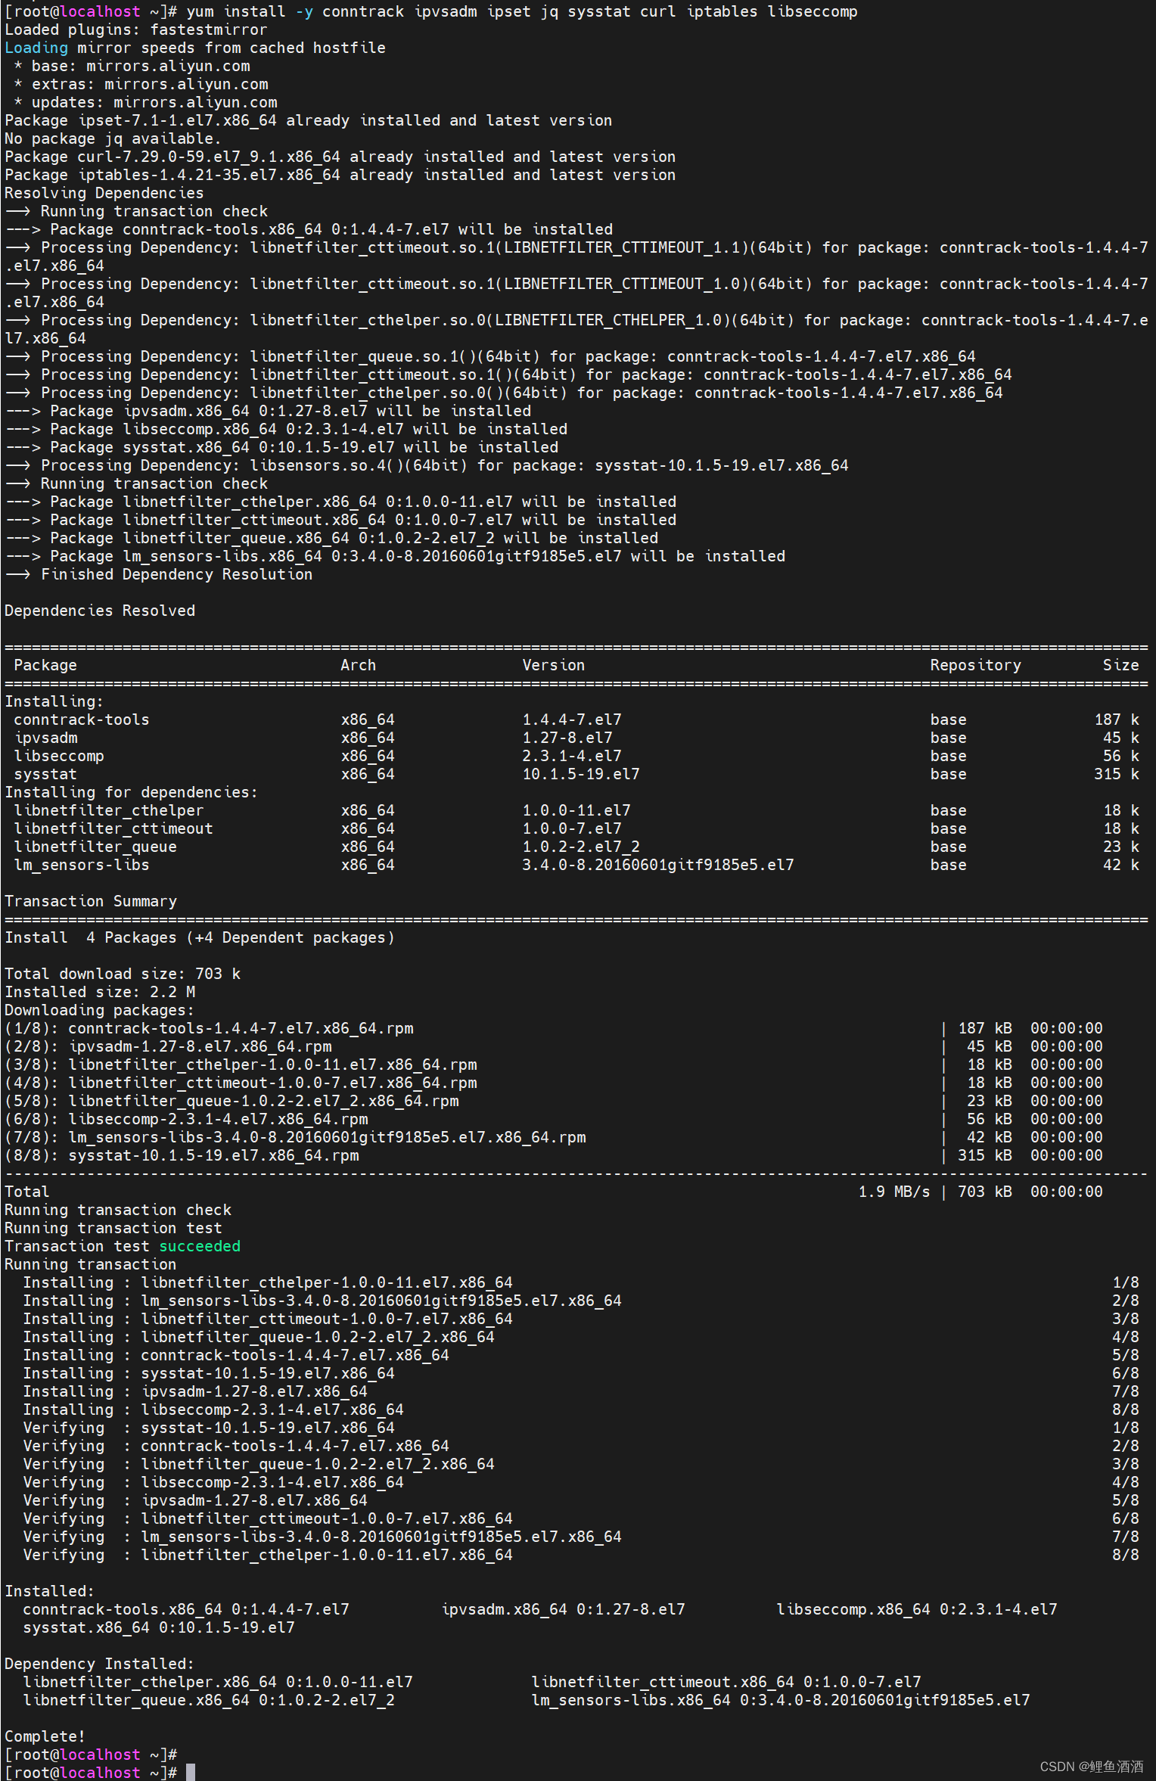Click the 'Resolving Dependencies' line
This screenshot has width=1156, height=1781.
[x=104, y=193]
